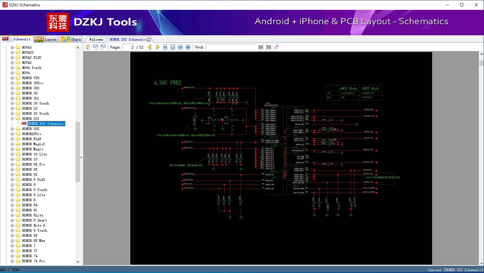This screenshot has height=273, width=484.
Task: Close the HONOR 20I Schematic tab
Action: coord(149,39)
